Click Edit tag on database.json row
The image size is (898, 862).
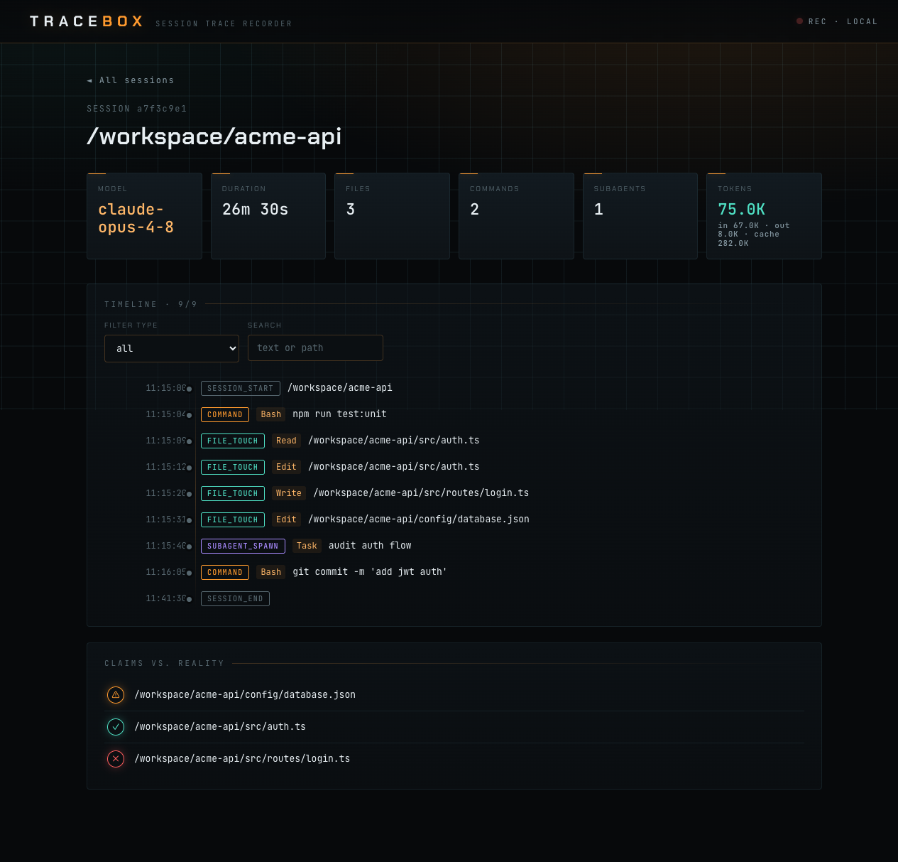tap(286, 519)
